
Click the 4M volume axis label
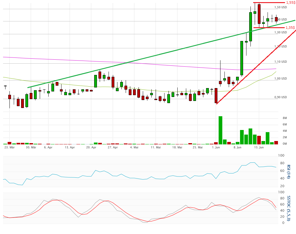[284, 131]
